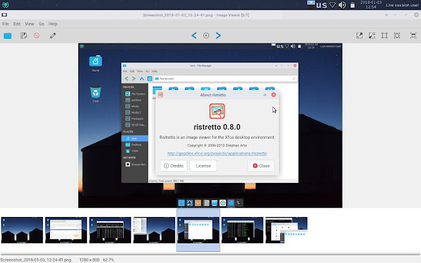This screenshot has height=263, width=421.
Task: Click the red Close image icon
Action: point(37,36)
